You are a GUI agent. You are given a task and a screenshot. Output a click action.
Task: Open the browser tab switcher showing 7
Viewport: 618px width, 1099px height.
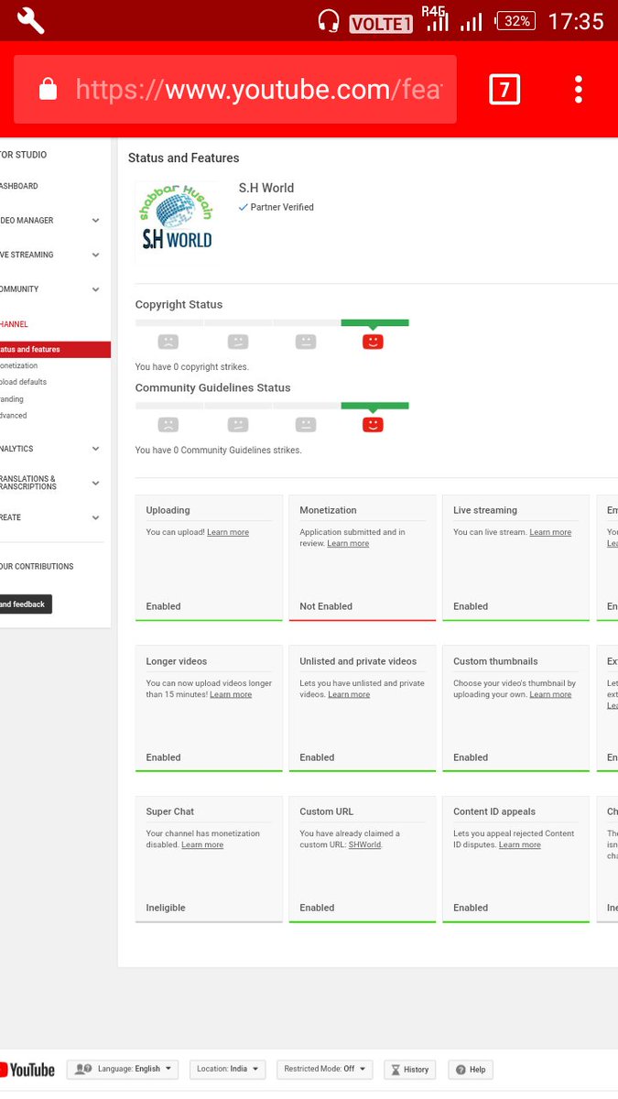(x=504, y=89)
